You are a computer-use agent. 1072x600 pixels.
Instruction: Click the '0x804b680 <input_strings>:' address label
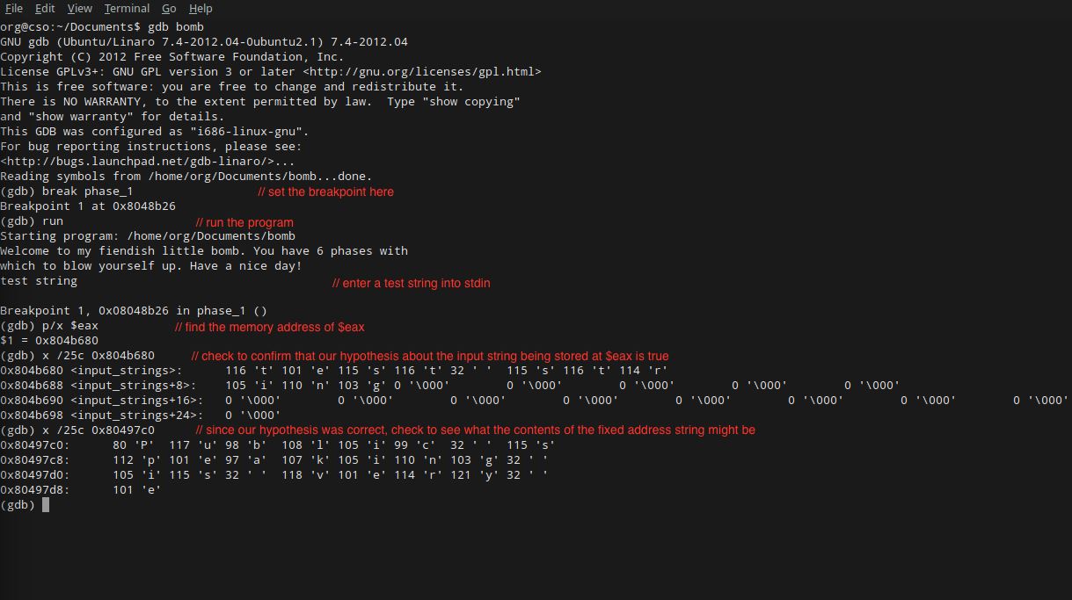(91, 371)
